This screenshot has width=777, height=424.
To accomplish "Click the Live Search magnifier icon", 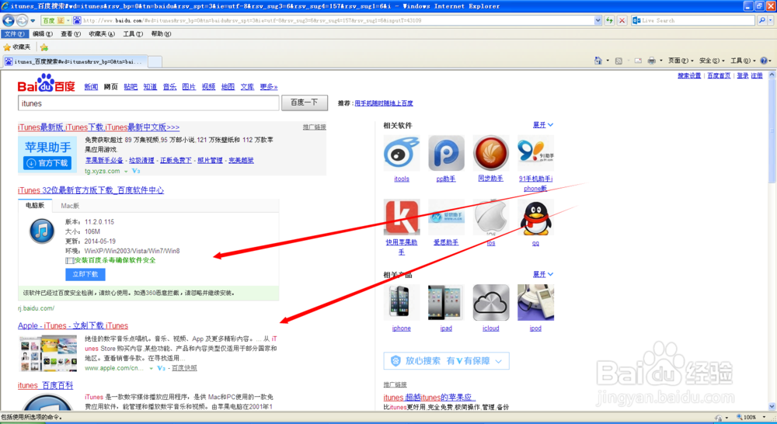I will pos(761,20).
